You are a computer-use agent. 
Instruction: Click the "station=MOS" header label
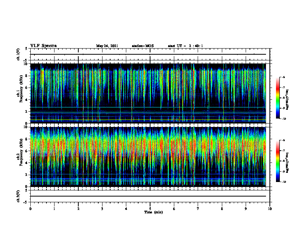point(143,46)
